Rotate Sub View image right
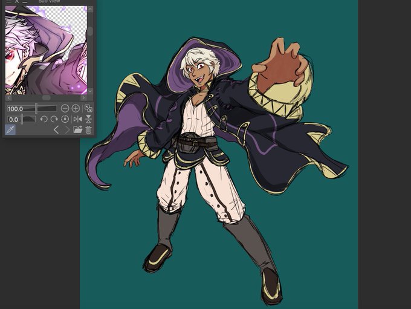This screenshot has width=411, height=309. (x=54, y=119)
